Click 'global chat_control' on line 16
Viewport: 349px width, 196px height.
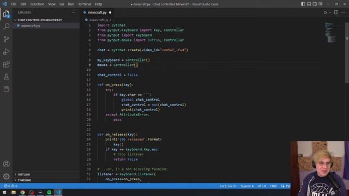141,100
